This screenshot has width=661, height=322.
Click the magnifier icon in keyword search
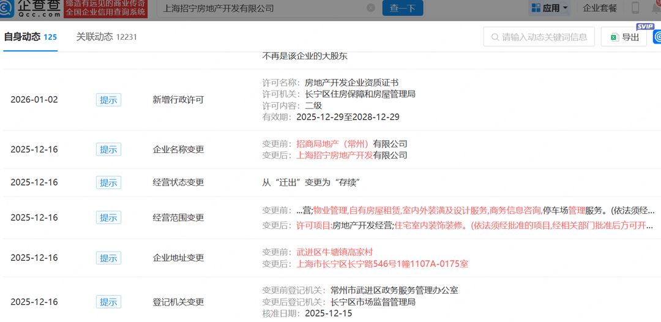pos(495,37)
